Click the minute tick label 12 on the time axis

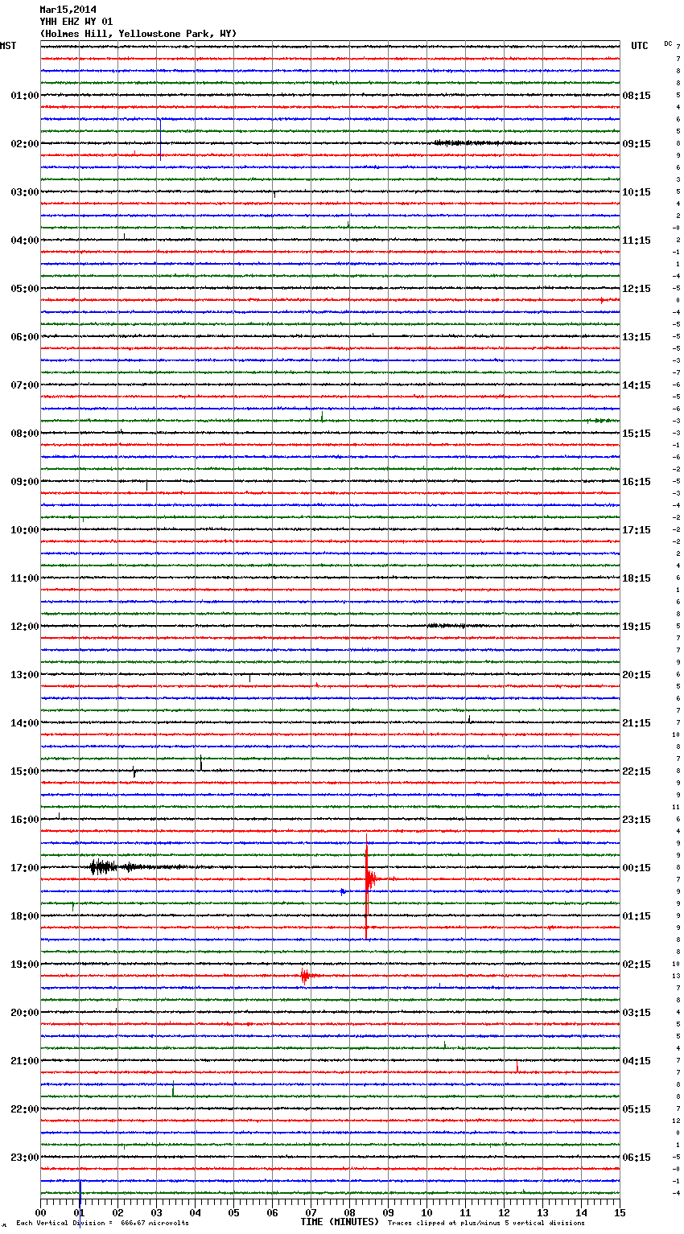504,1212
